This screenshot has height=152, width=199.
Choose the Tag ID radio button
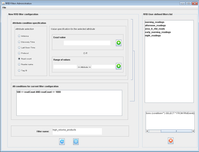click(19, 70)
